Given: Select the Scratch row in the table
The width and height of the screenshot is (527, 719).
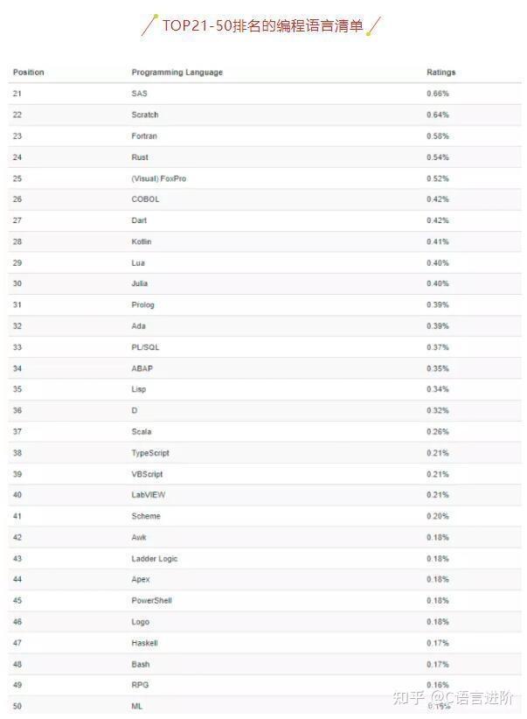Looking at the screenshot, I should (145, 115).
